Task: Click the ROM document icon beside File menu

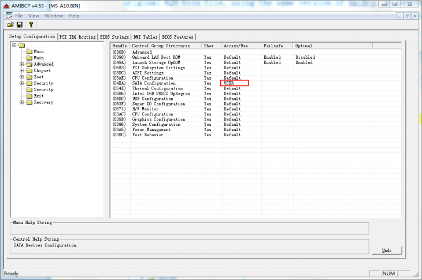Action: (9, 16)
